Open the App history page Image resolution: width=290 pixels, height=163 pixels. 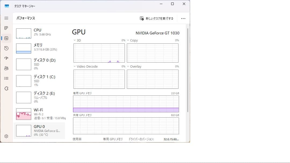[x=6, y=48]
